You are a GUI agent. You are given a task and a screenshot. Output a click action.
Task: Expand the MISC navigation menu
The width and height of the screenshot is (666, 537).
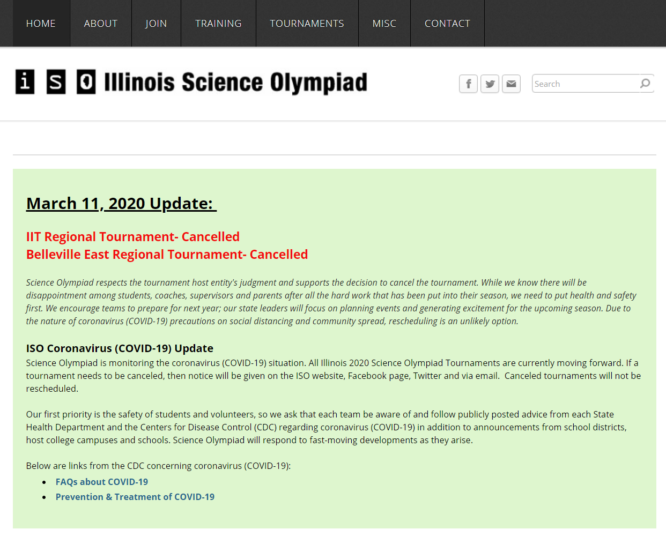pos(384,24)
